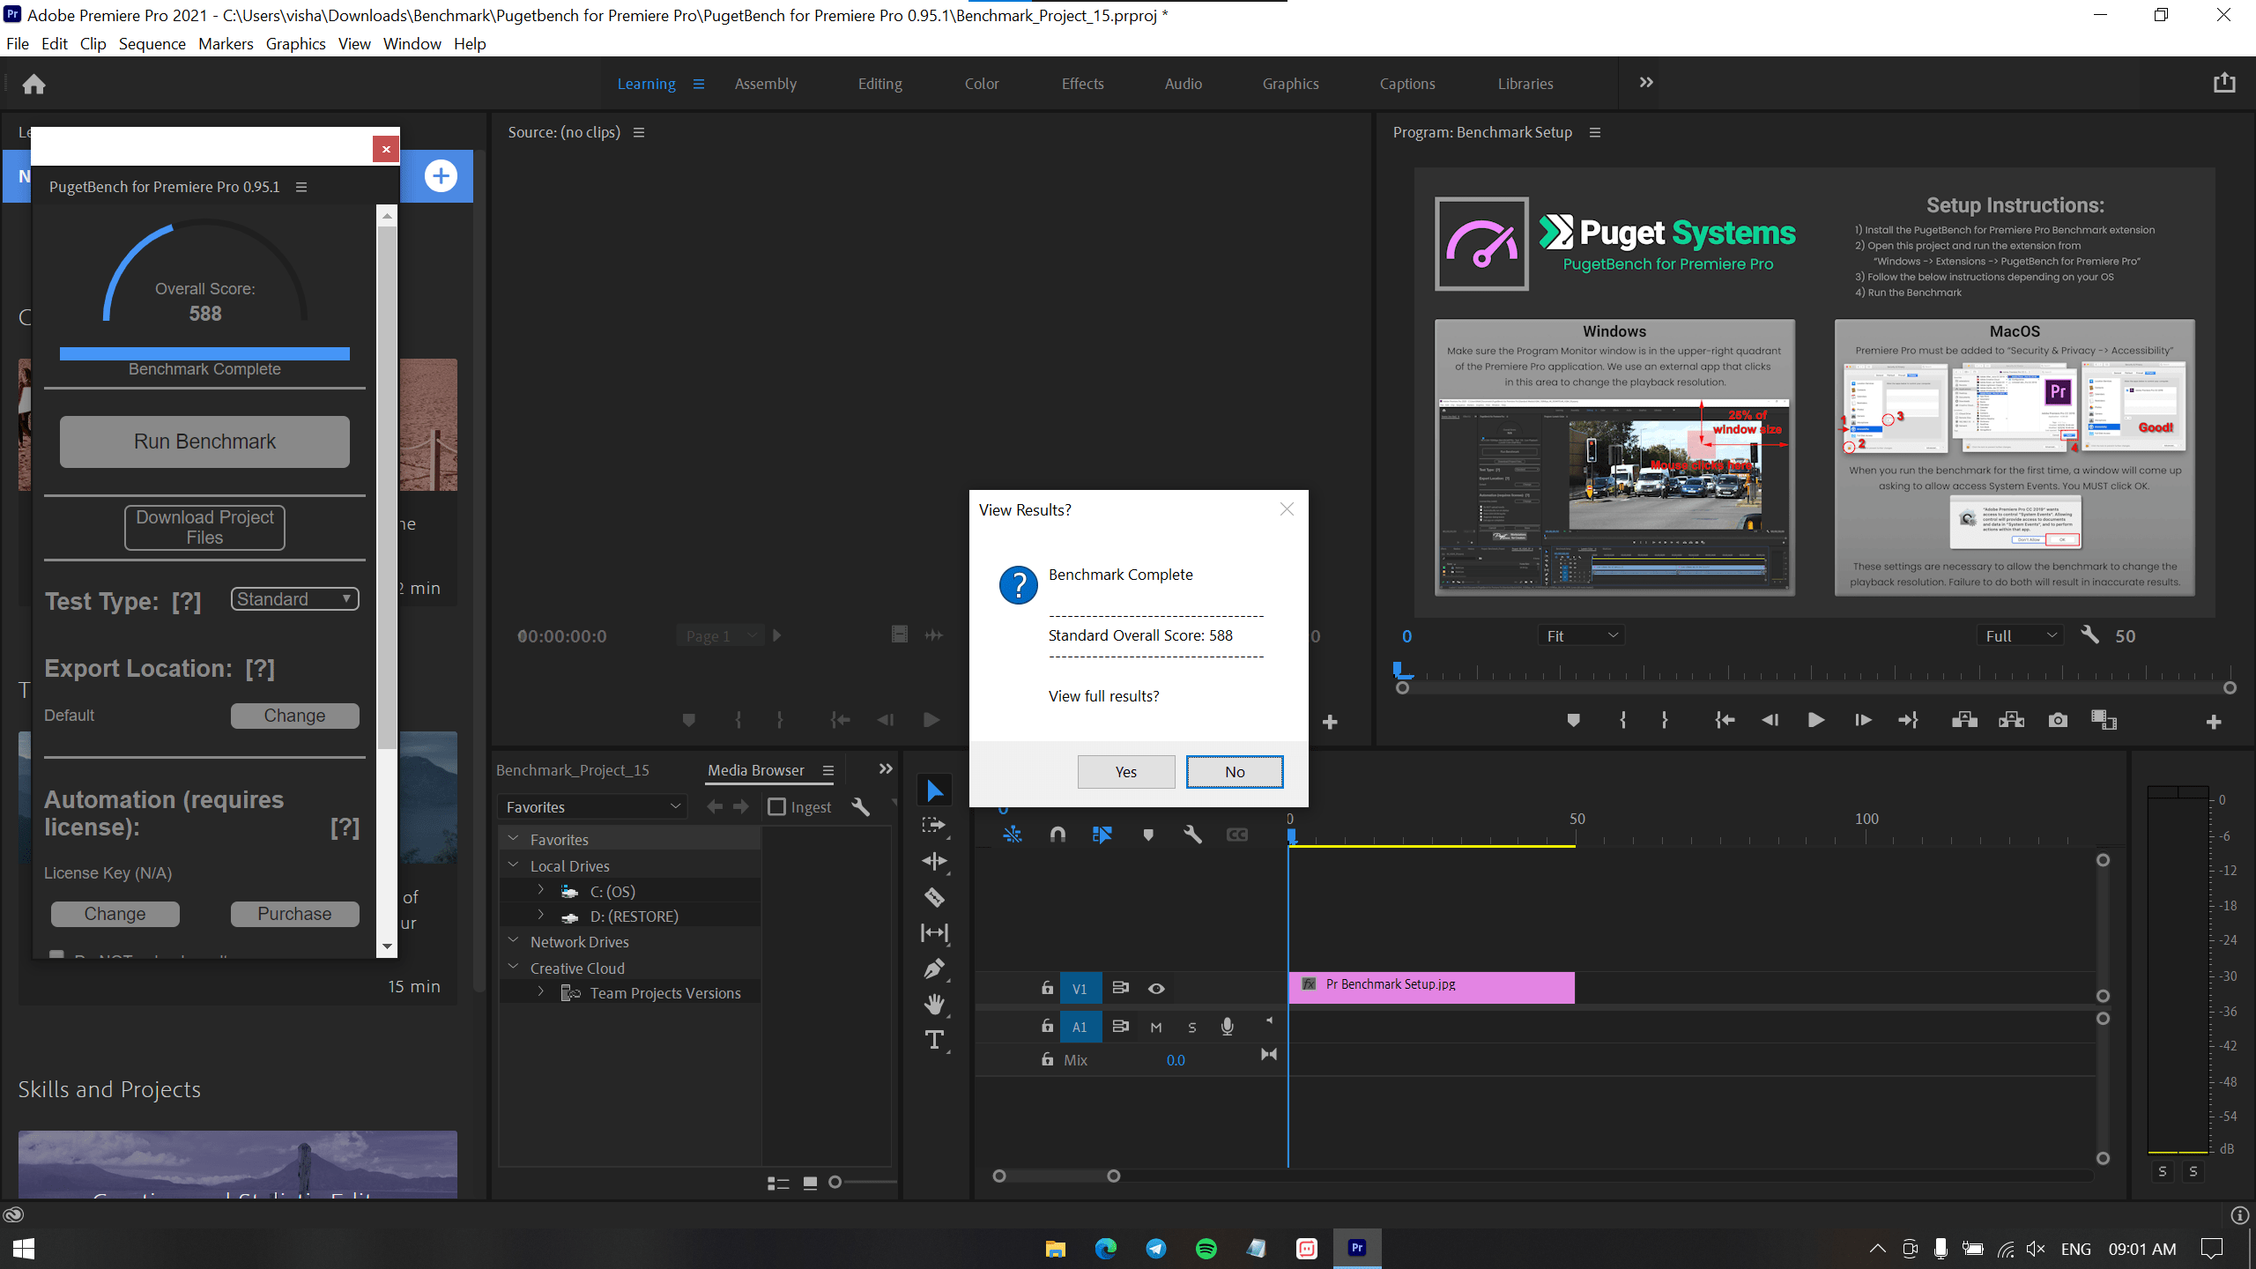Open the Fit zoom level dropdown
The height and width of the screenshot is (1269, 2256).
coord(1581,635)
